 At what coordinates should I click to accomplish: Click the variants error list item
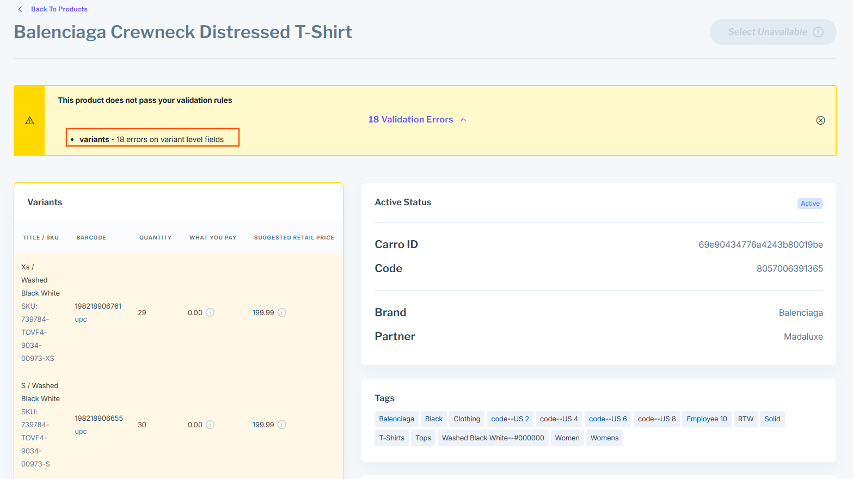152,139
